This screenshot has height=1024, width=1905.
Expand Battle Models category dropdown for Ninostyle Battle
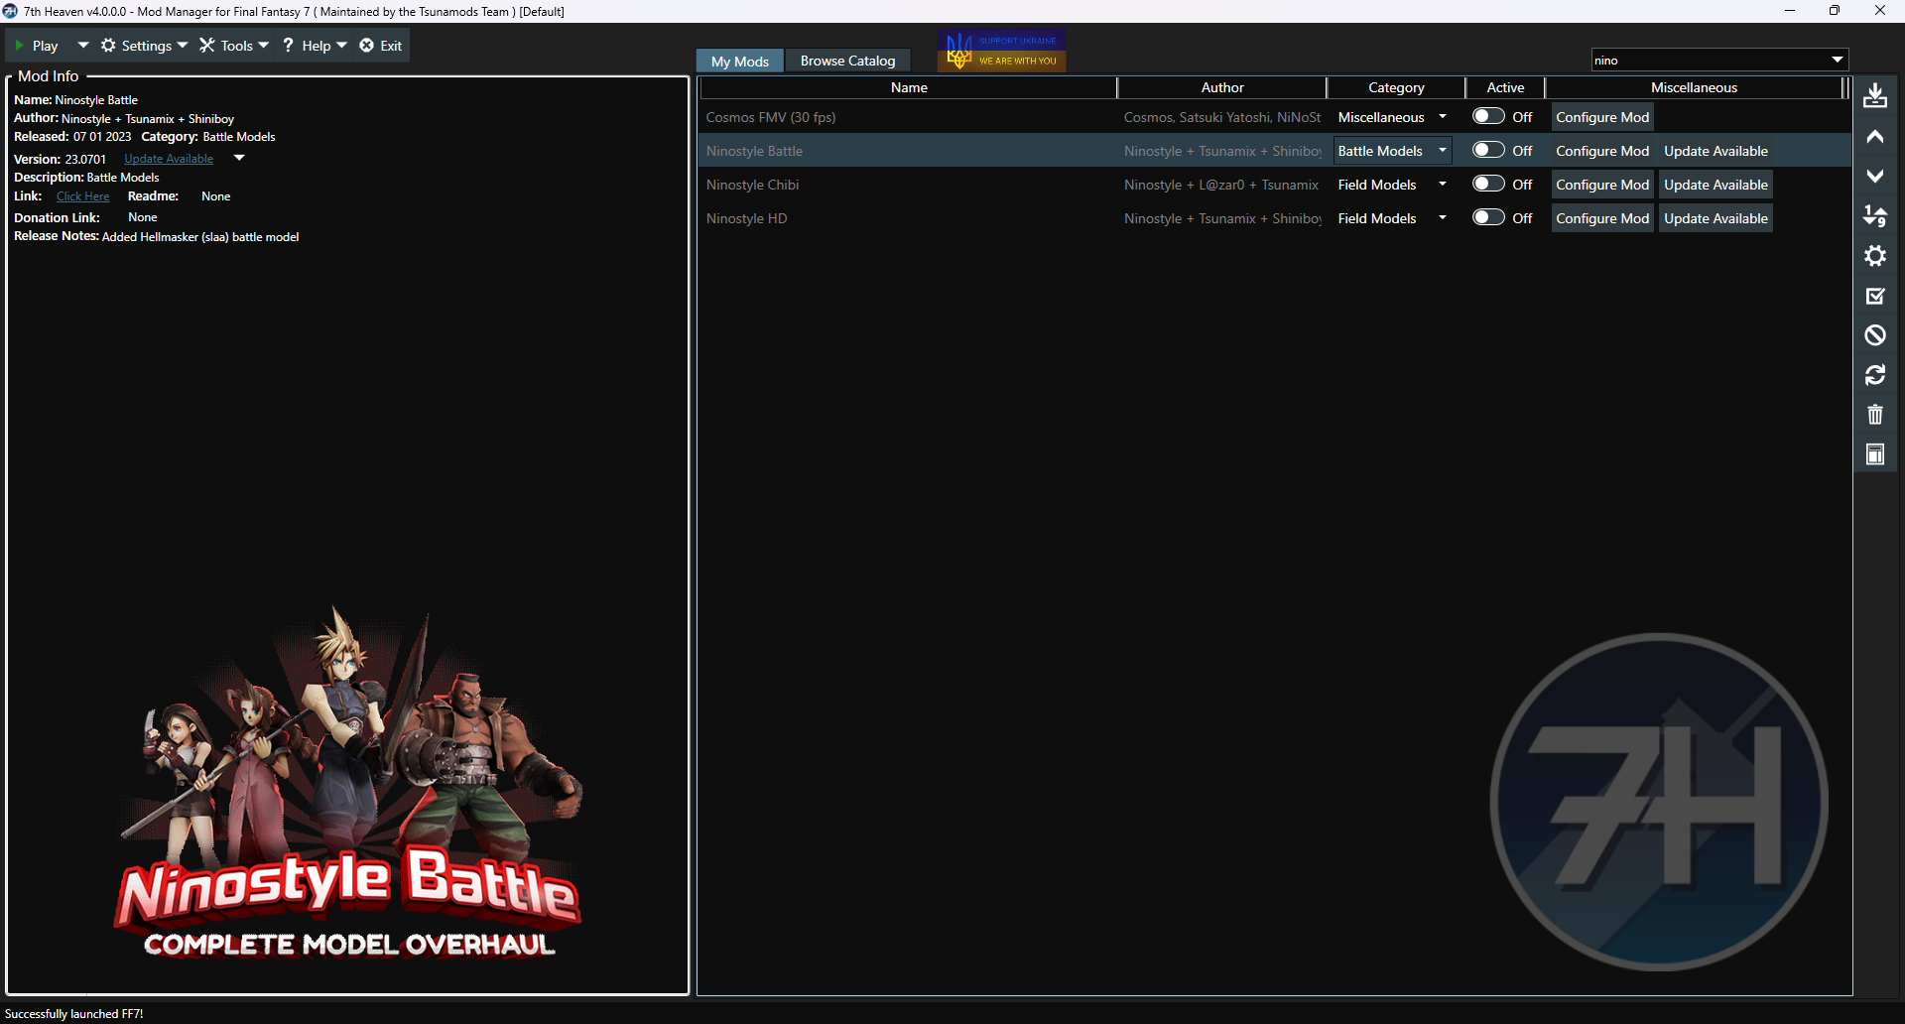(x=1442, y=151)
